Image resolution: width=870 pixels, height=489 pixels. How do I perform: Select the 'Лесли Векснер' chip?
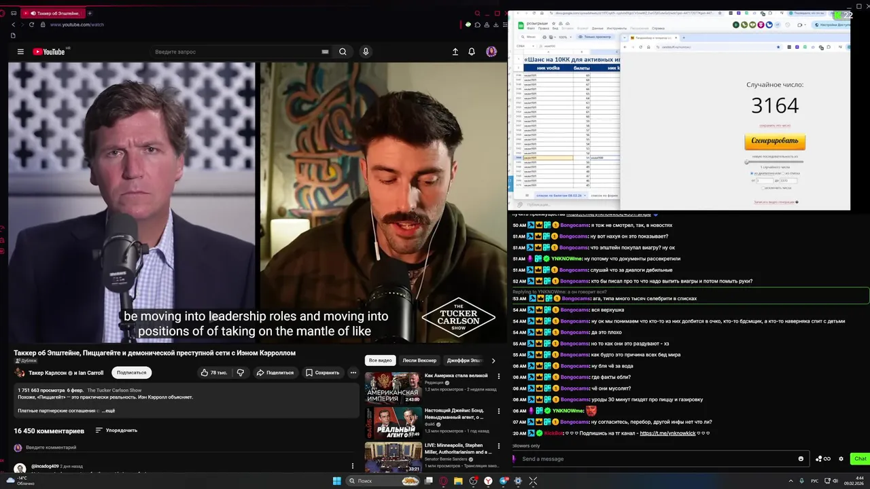click(419, 361)
